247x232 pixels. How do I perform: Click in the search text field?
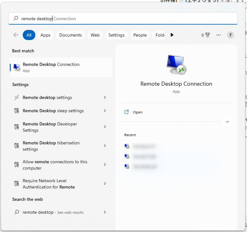(x=123, y=18)
